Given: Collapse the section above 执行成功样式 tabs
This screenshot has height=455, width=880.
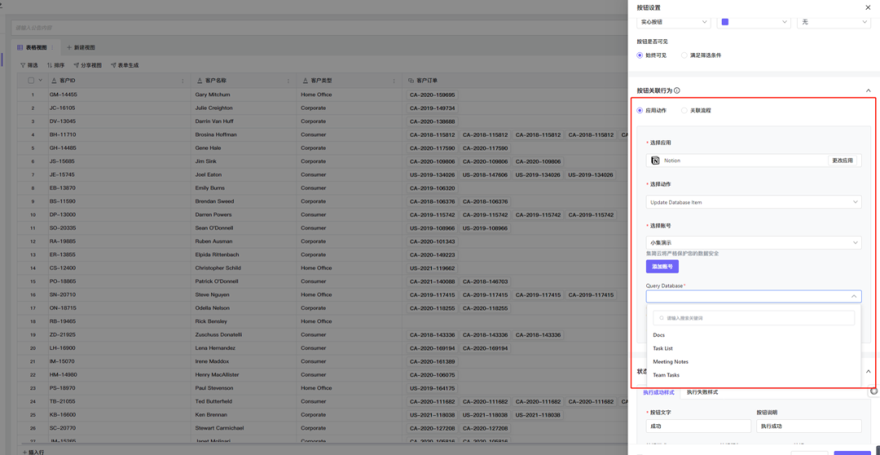Looking at the screenshot, I should pos(869,371).
